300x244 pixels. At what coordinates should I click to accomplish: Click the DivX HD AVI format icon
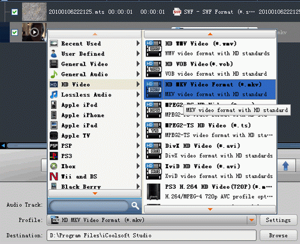point(154,151)
